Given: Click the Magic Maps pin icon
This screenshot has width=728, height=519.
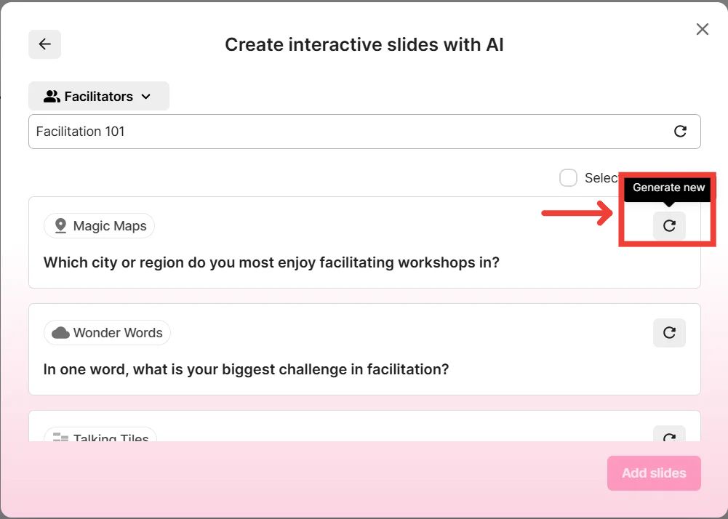Looking at the screenshot, I should (60, 226).
